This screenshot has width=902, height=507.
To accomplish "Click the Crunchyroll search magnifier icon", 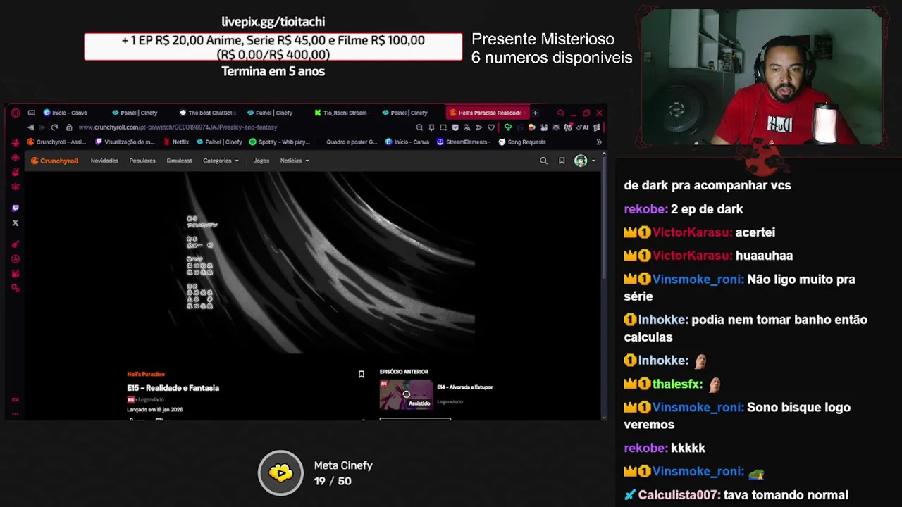I will pos(543,161).
